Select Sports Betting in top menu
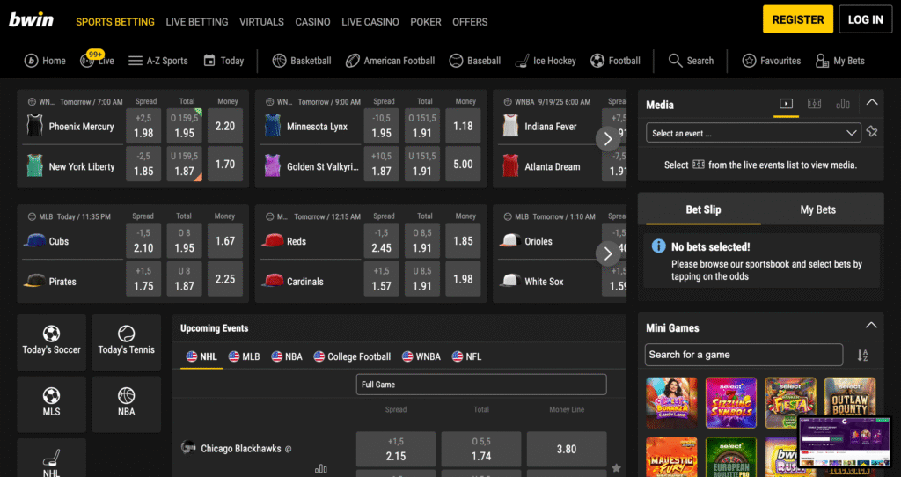Viewport: 901px width, 477px height. 115,22
